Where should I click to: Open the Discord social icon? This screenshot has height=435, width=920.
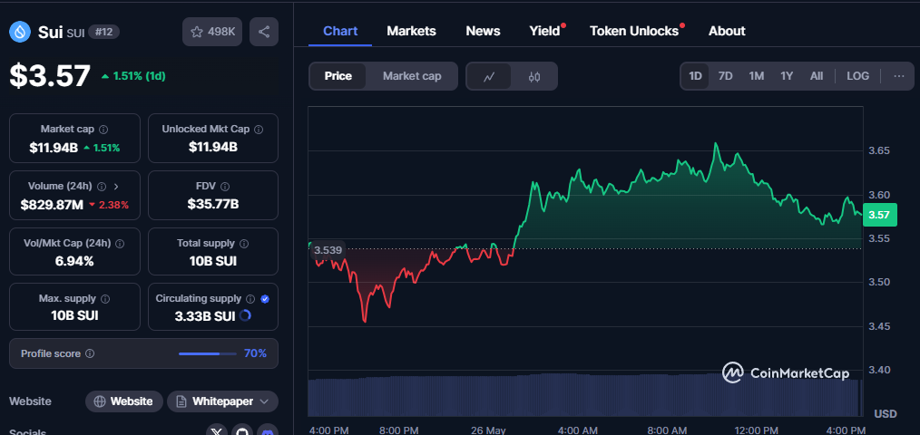click(268, 430)
